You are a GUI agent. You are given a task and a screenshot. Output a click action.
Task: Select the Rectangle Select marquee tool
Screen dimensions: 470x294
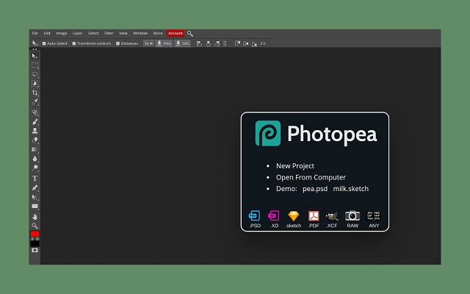pyautogui.click(x=35, y=65)
